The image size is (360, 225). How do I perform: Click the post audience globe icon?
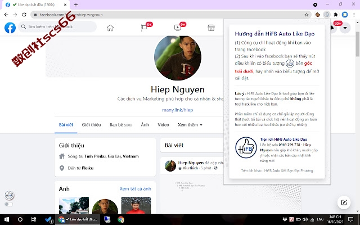(215, 168)
